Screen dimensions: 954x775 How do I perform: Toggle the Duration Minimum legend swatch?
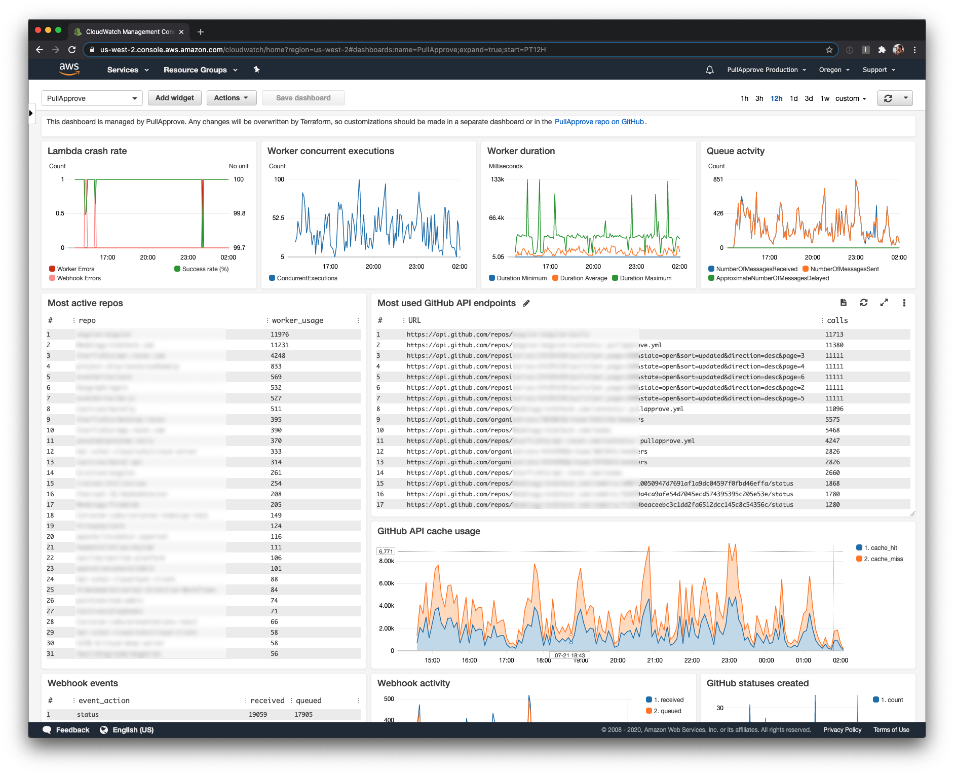pos(492,278)
